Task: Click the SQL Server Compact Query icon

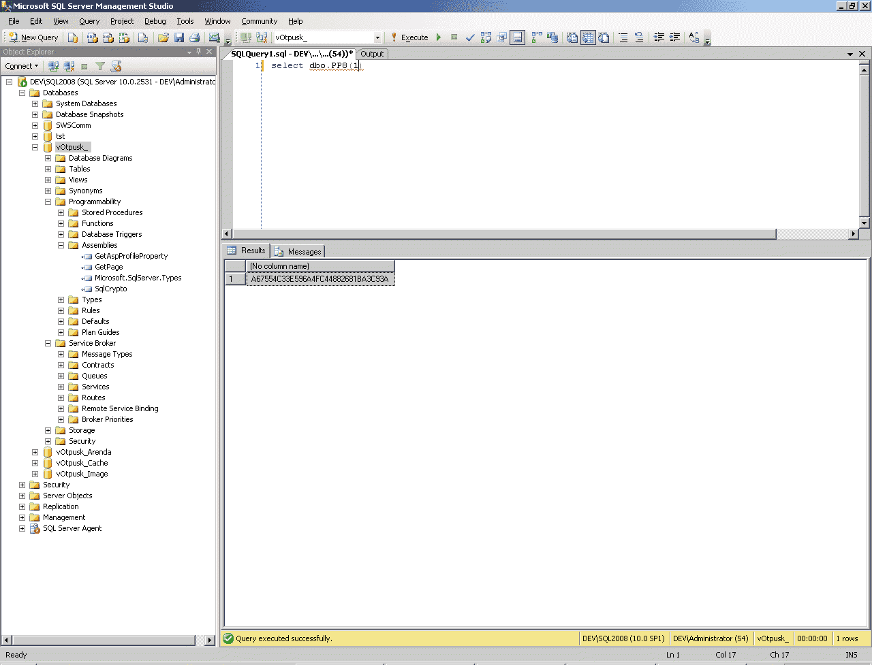Action: pos(143,37)
